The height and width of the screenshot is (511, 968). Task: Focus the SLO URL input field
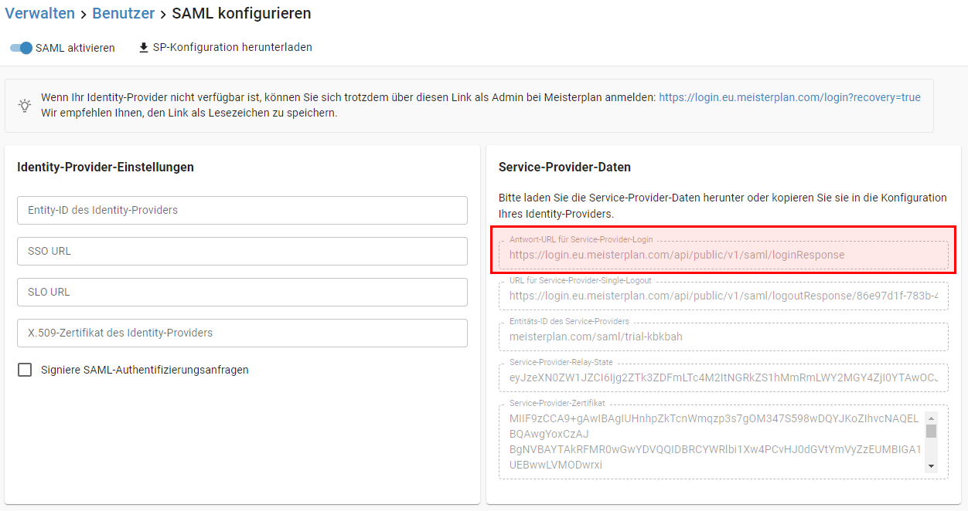(x=242, y=292)
